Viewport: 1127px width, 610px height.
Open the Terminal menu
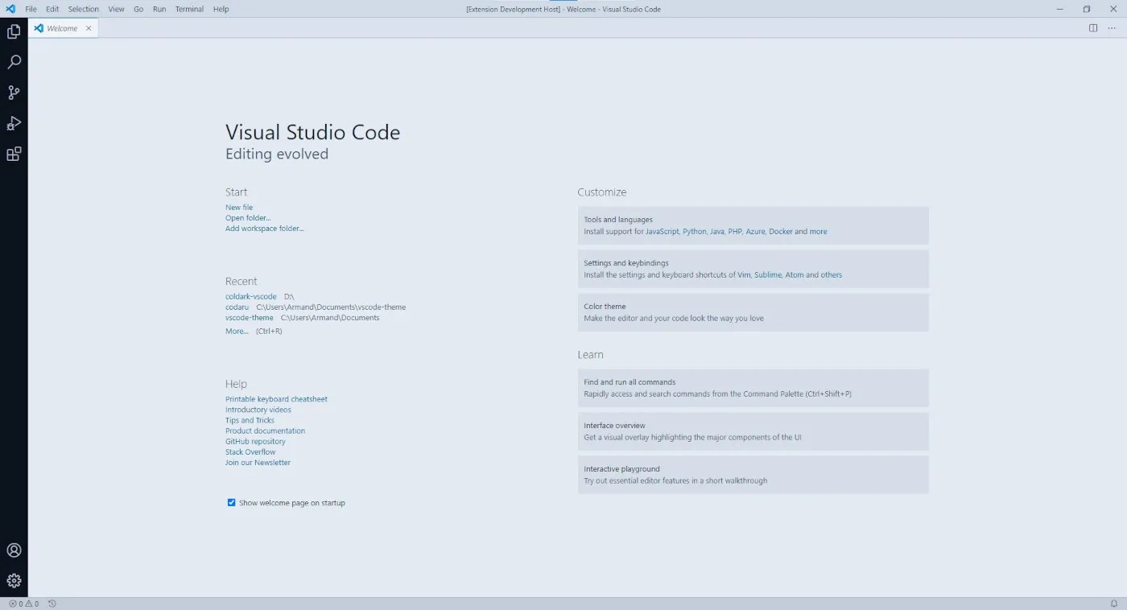click(189, 9)
